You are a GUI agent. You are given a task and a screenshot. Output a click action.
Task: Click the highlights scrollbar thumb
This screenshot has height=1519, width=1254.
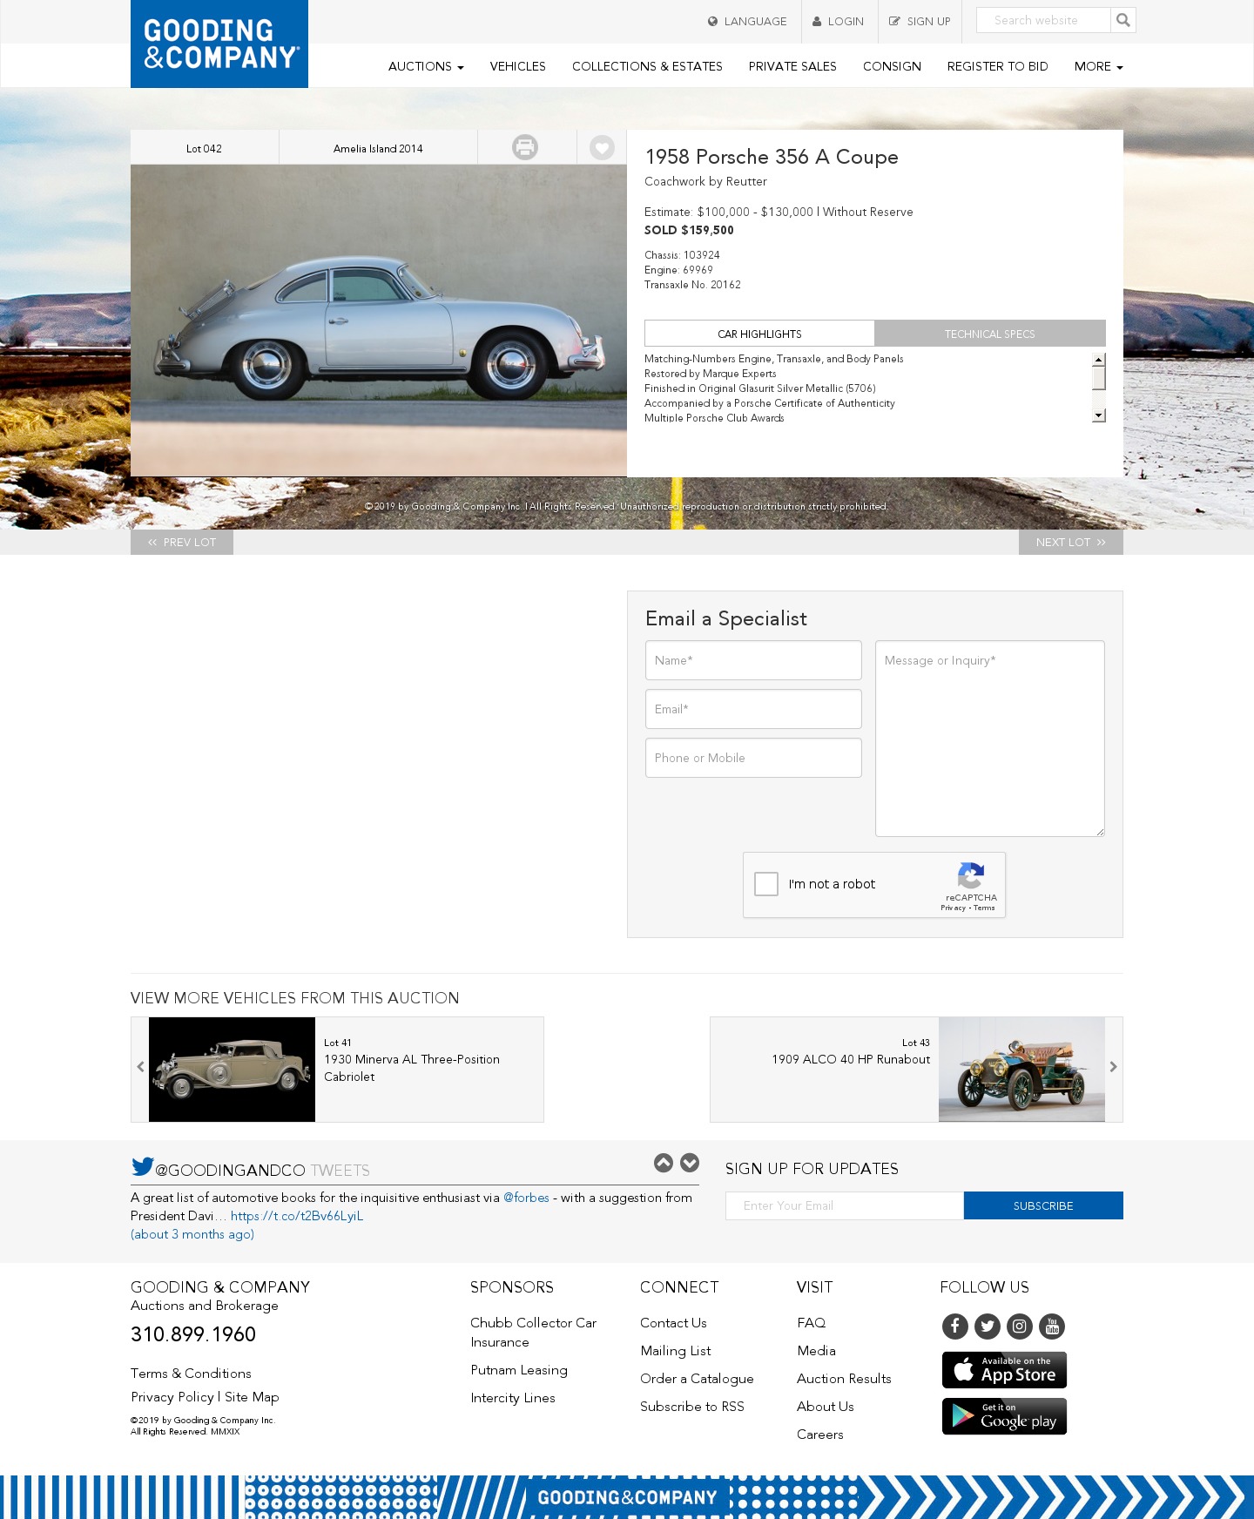click(1099, 378)
